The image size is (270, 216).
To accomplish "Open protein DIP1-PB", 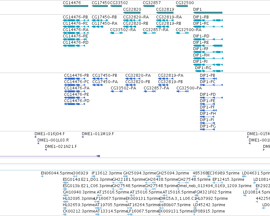I will (x=208, y=79).
